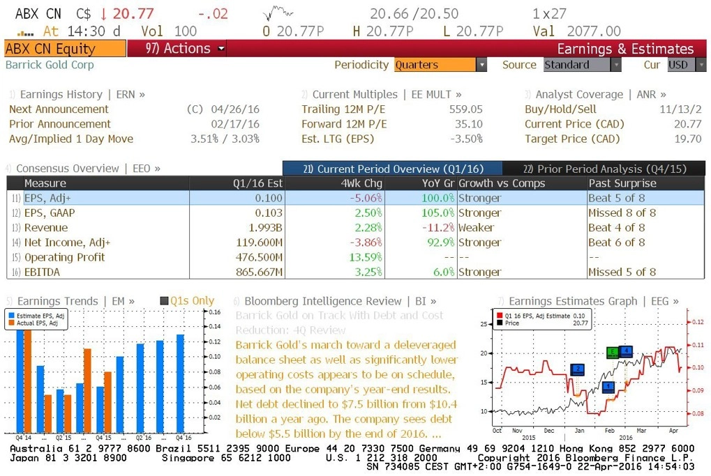Click the Avg/Implied move value 3.51% / 3.03%
This screenshot has height=476, width=711.
(225, 139)
